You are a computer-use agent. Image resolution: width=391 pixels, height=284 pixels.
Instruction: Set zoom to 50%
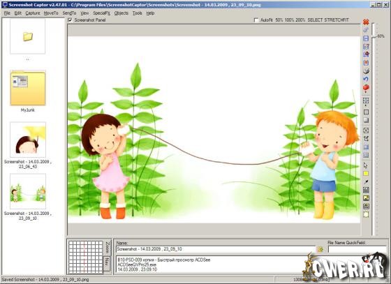[279, 20]
